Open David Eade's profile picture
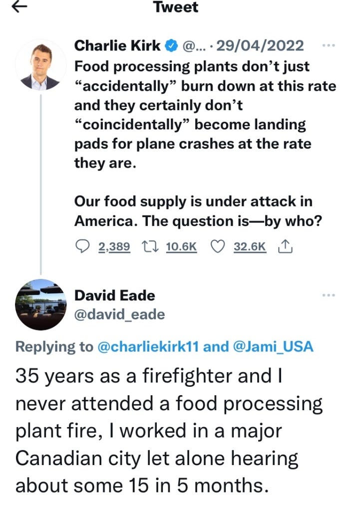The height and width of the screenshot is (511, 352). tap(42, 303)
